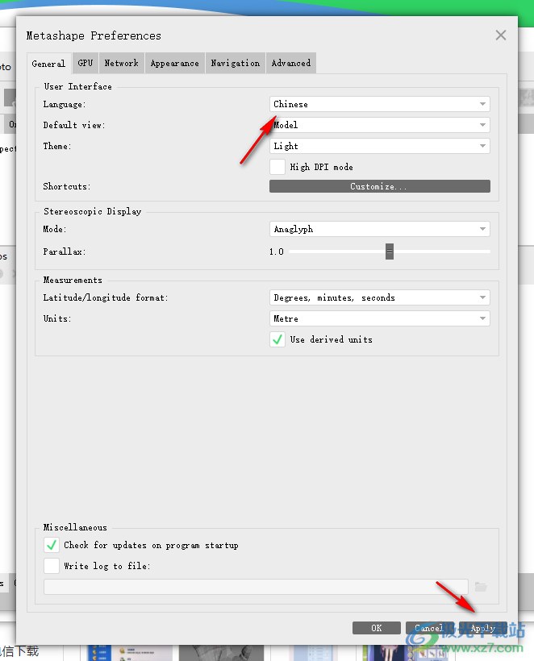The width and height of the screenshot is (534, 661).
Task: Expand the stereoscopic Mode dropdown Anaglyph
Action: (380, 229)
